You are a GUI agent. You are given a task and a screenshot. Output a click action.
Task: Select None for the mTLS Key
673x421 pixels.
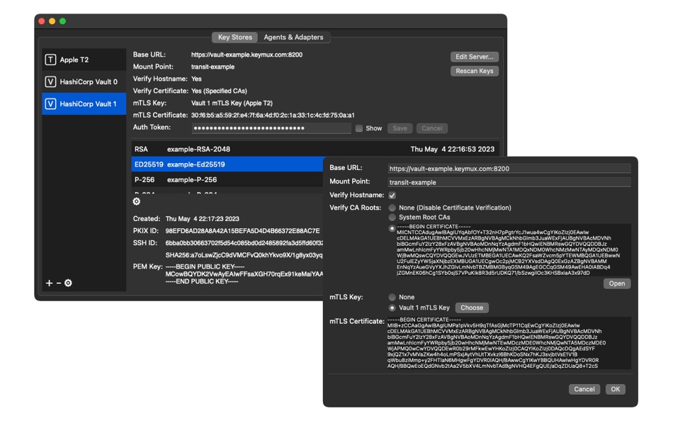point(392,297)
